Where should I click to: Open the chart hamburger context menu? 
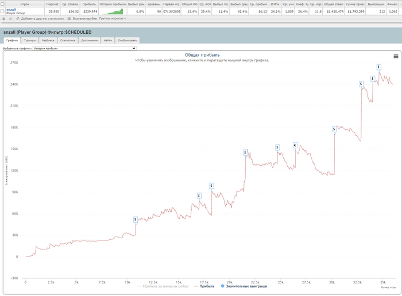point(396,56)
